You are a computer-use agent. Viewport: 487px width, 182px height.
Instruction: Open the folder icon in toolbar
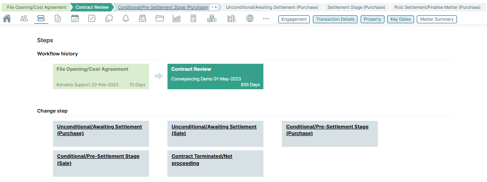click(160, 18)
